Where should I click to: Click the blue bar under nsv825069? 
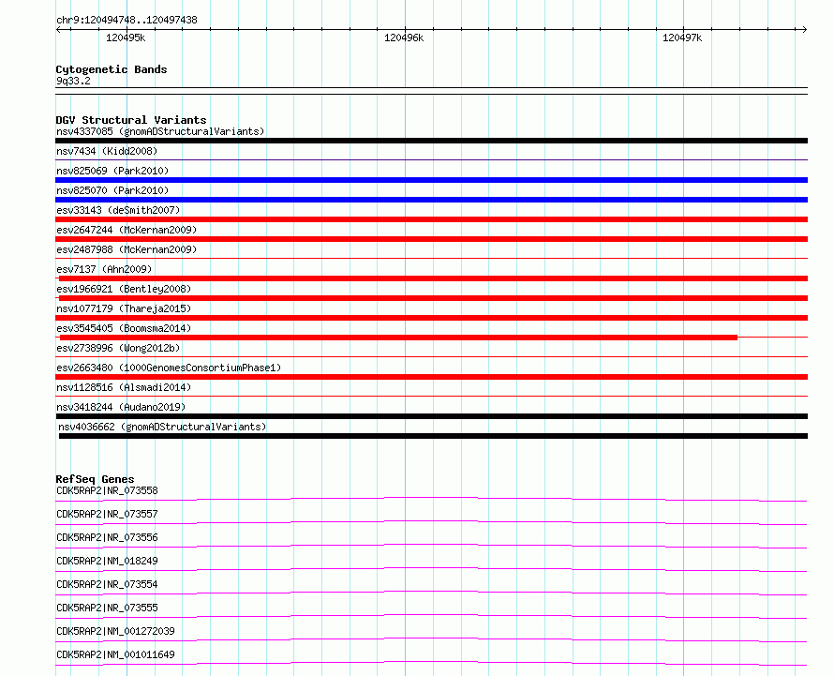click(x=431, y=180)
